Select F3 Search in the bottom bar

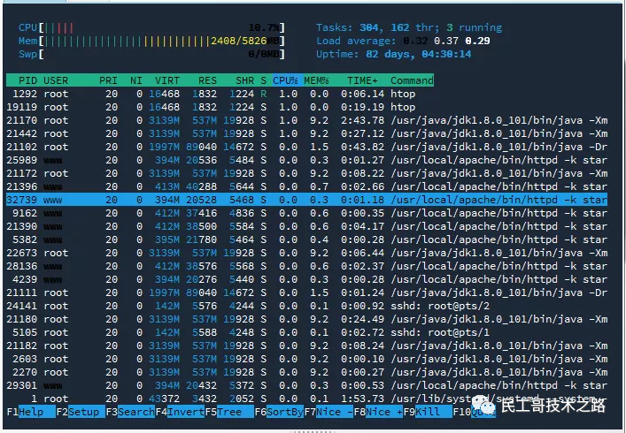pos(130,412)
